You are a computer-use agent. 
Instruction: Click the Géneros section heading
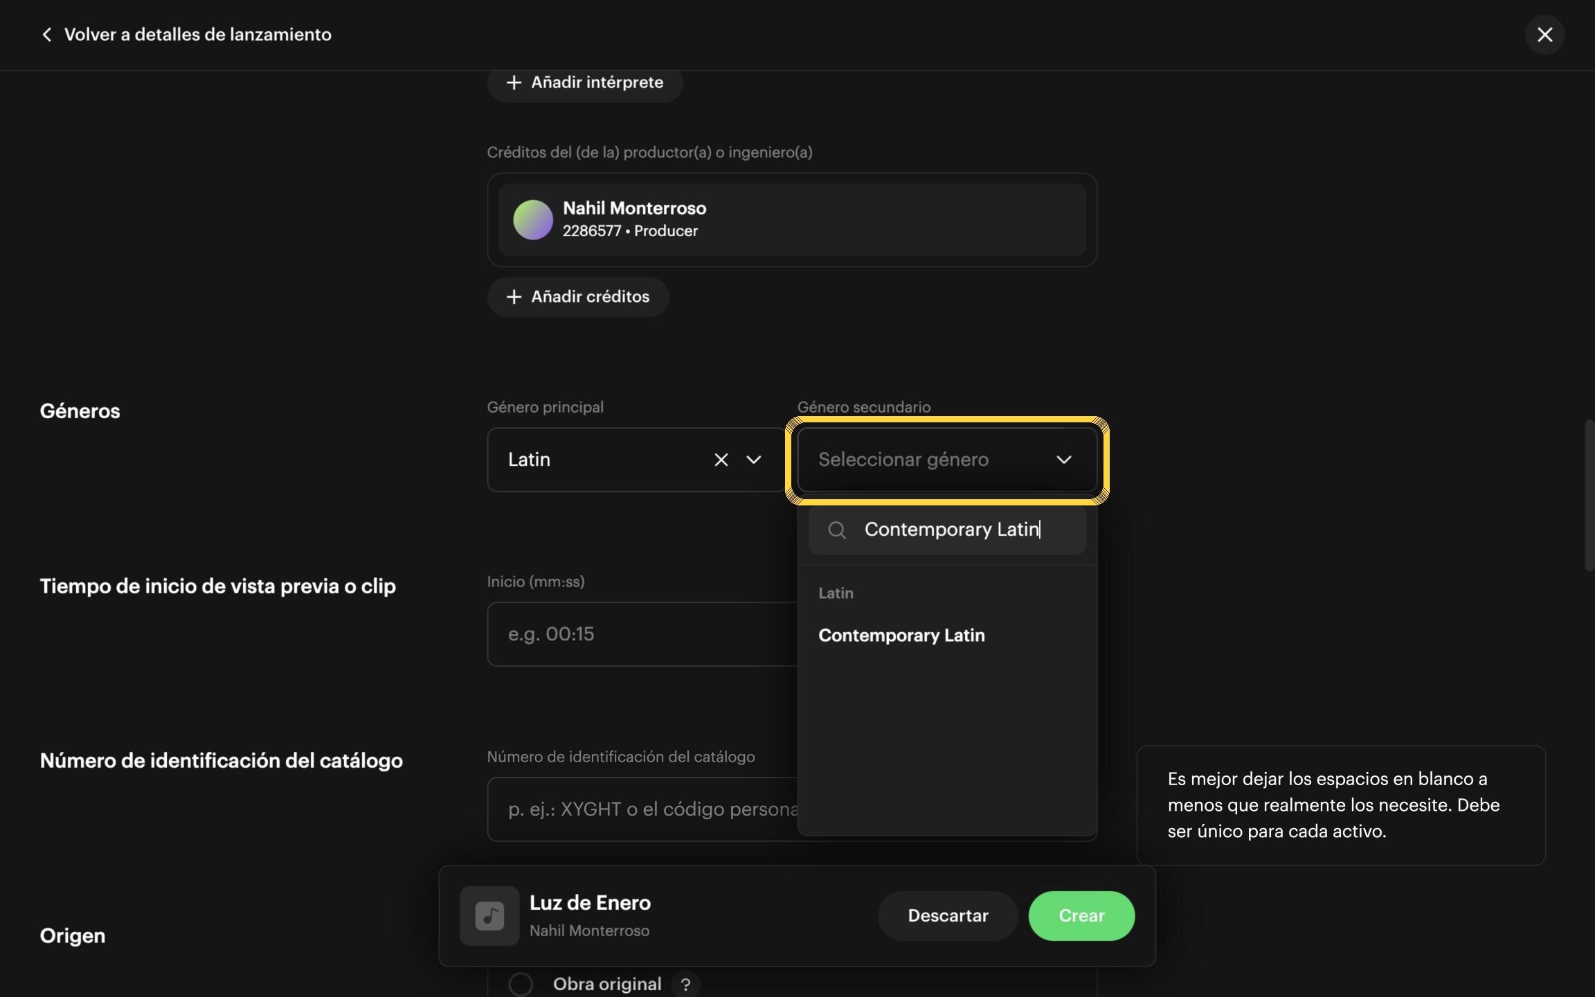pyautogui.click(x=80, y=411)
